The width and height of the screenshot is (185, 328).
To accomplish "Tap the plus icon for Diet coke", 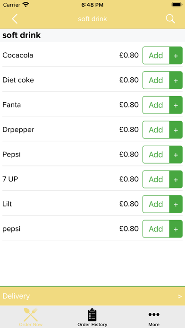I will pyautogui.click(x=176, y=80).
